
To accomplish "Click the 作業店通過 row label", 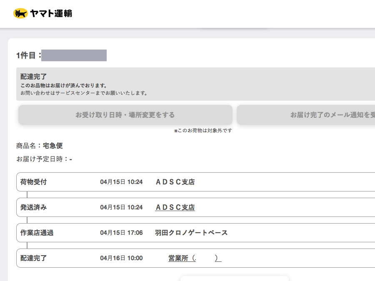I will (37, 233).
